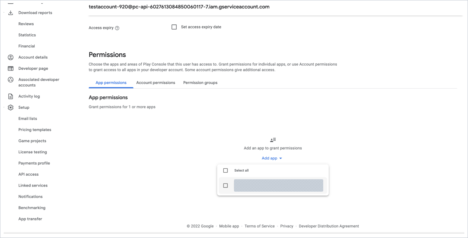This screenshot has width=468, height=238.
Task: Collapse the Setup section expander
Action: tap(4, 108)
